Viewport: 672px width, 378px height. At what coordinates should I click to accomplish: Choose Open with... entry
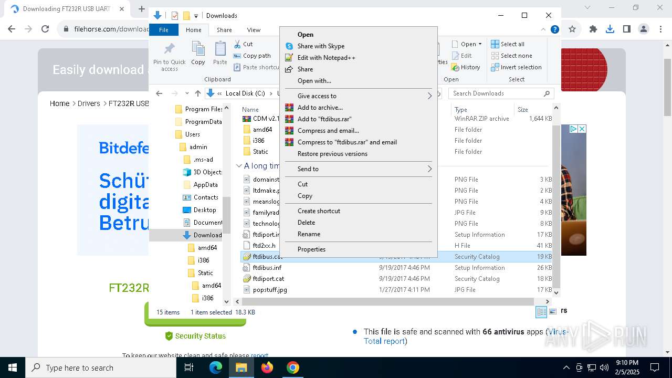pos(359,81)
